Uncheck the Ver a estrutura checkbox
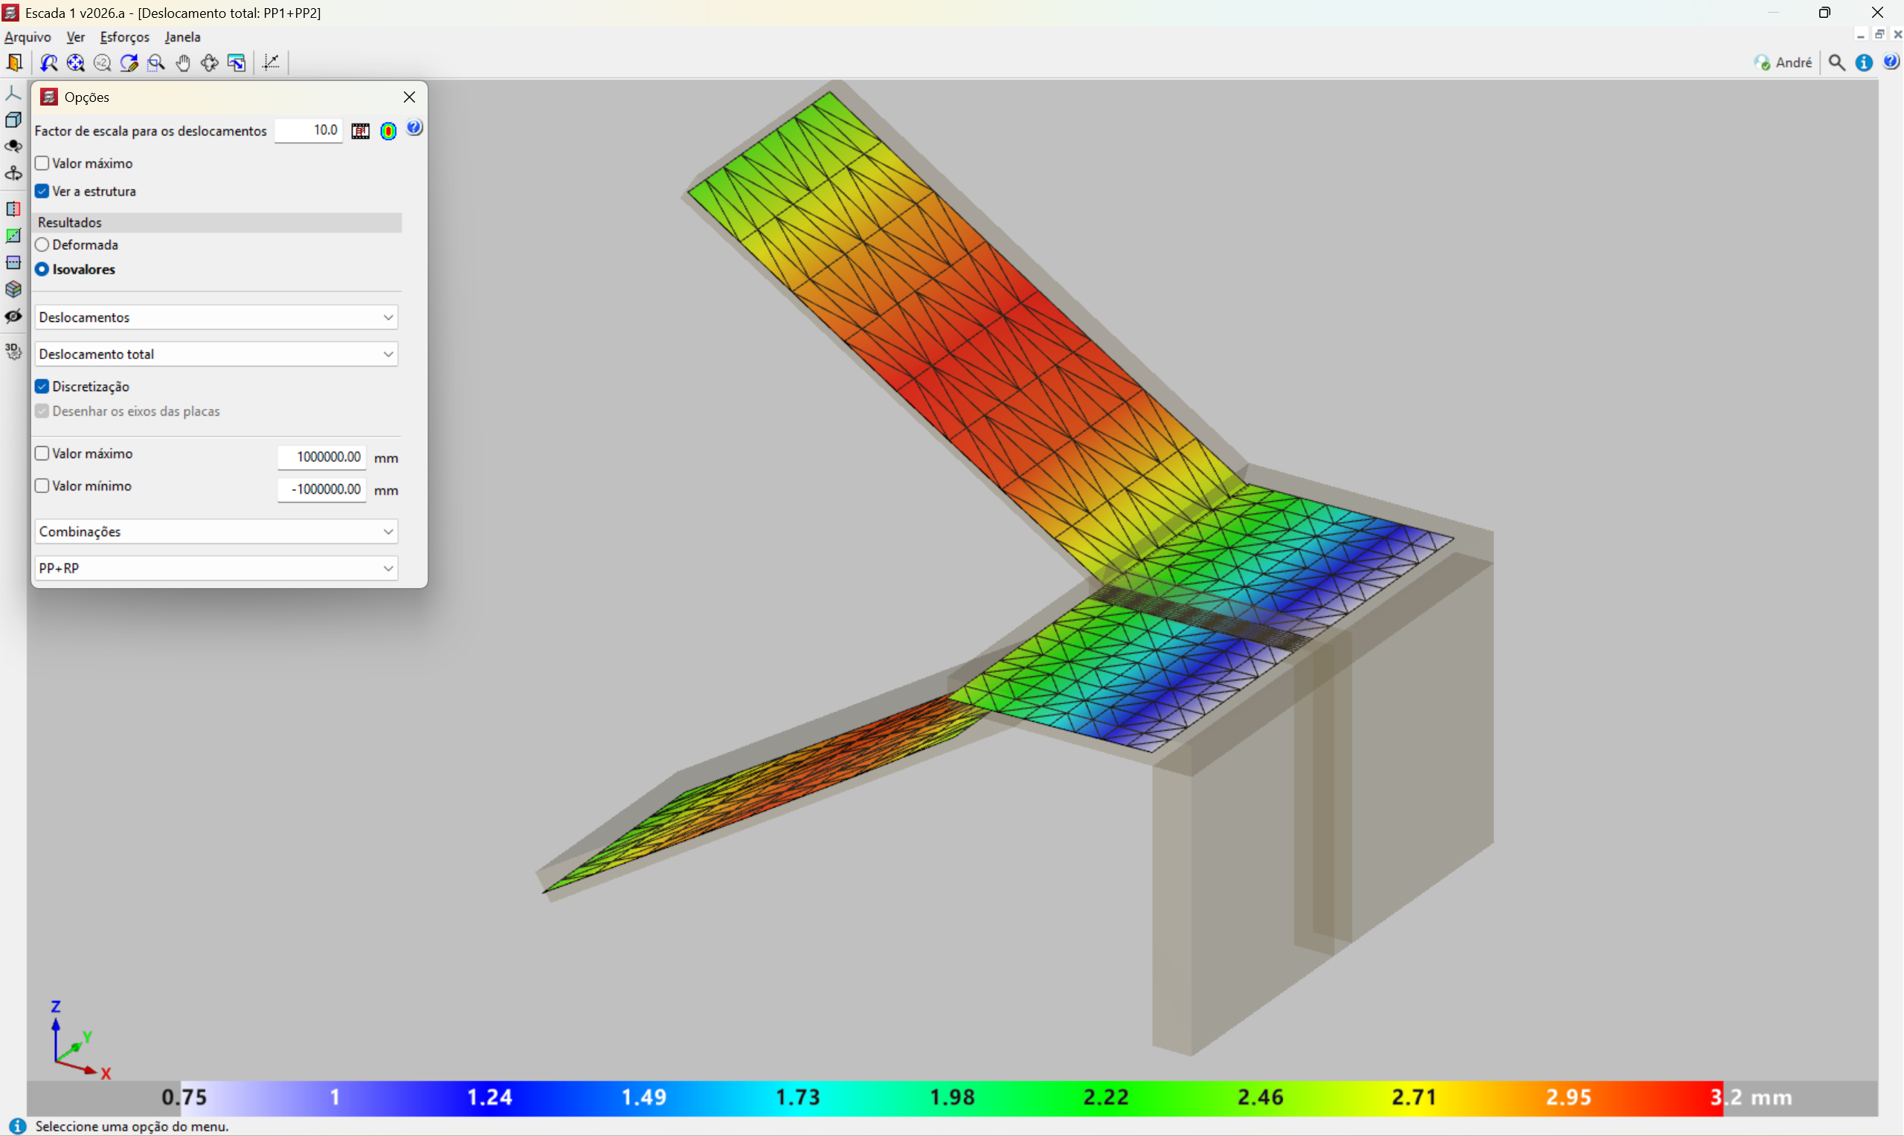Screen dimensions: 1904x1136 (x=42, y=191)
